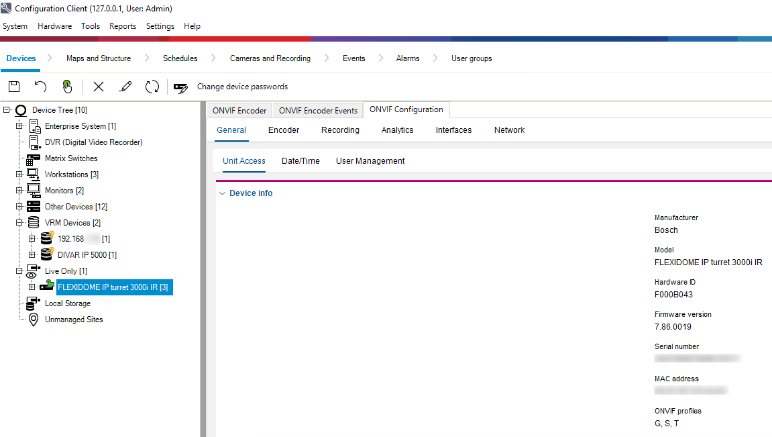This screenshot has width=772, height=437.
Task: Expand the Enterprise System tree node
Action: [x=19, y=126]
